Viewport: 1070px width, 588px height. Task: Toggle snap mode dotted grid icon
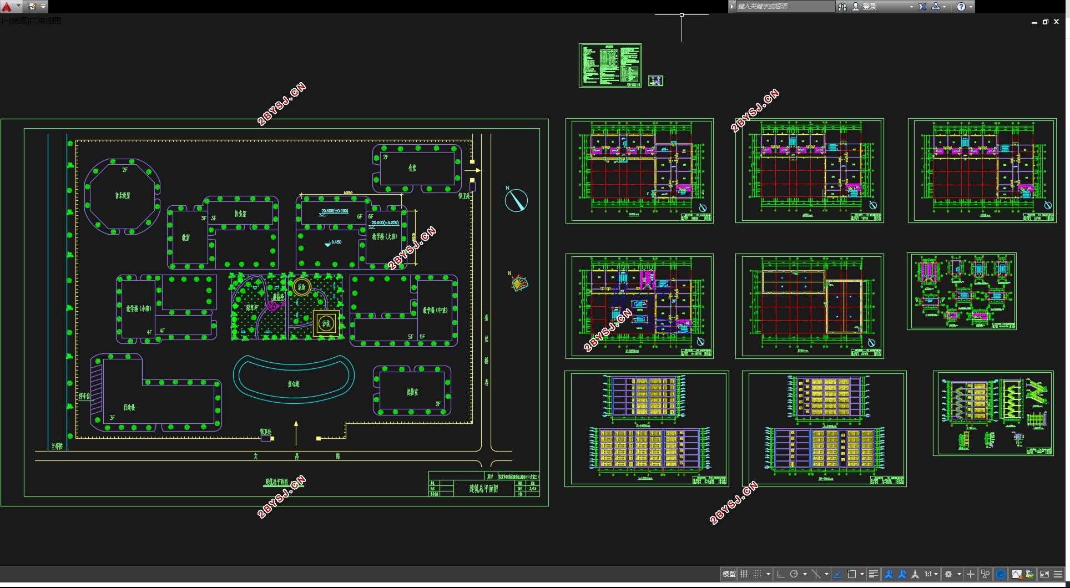757,574
